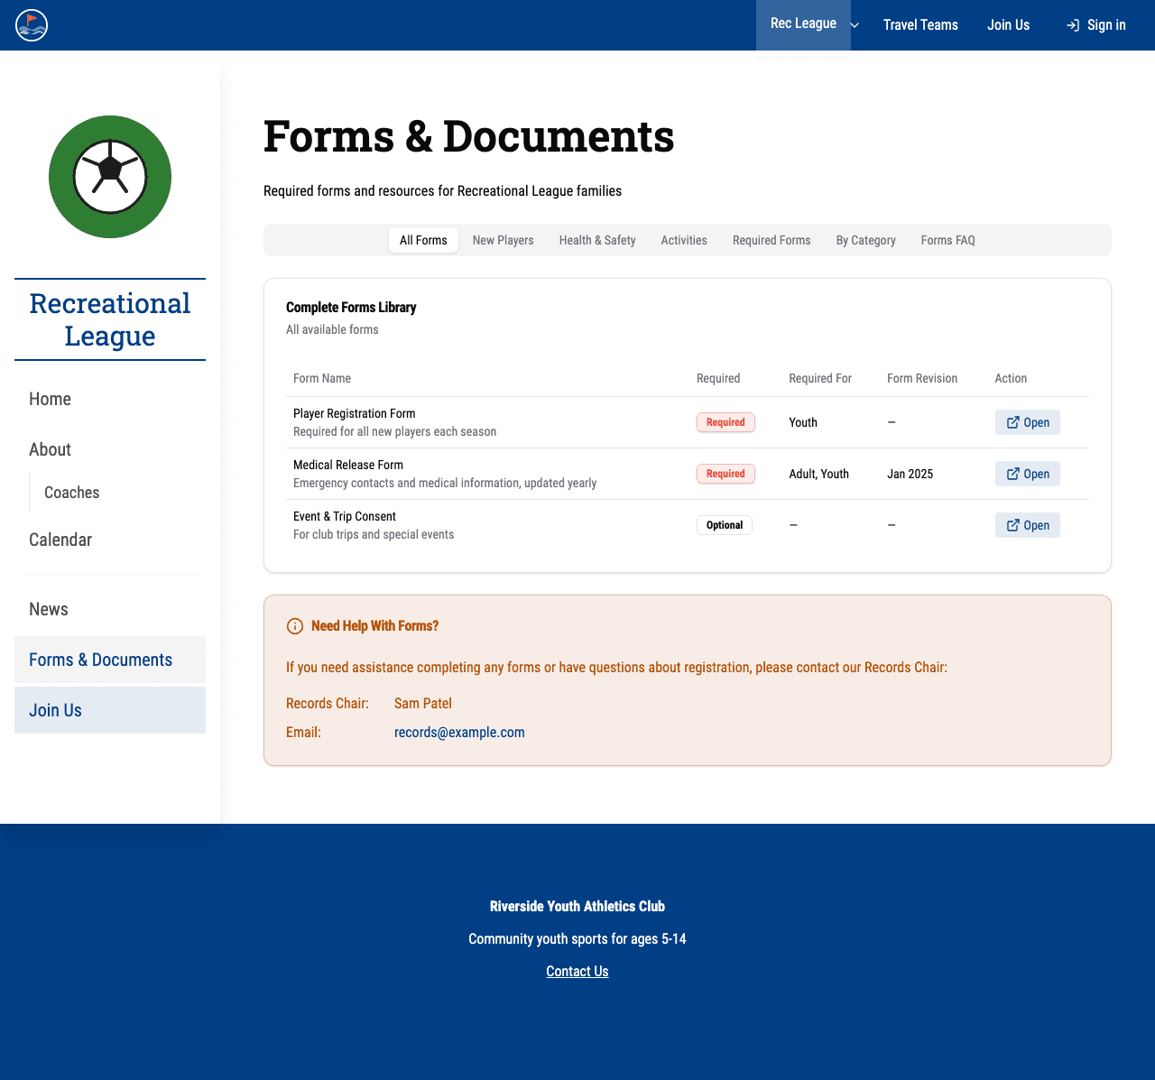Viewport: 1155px width, 1080px height.
Task: Open the Contact Us footer link
Action: click(x=577, y=972)
